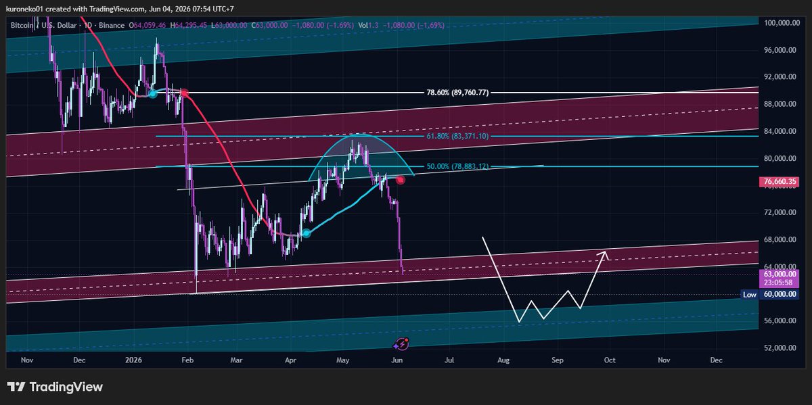Click the 84,000.00 price axis label
Screen dimensions: 812x405
tap(780, 131)
